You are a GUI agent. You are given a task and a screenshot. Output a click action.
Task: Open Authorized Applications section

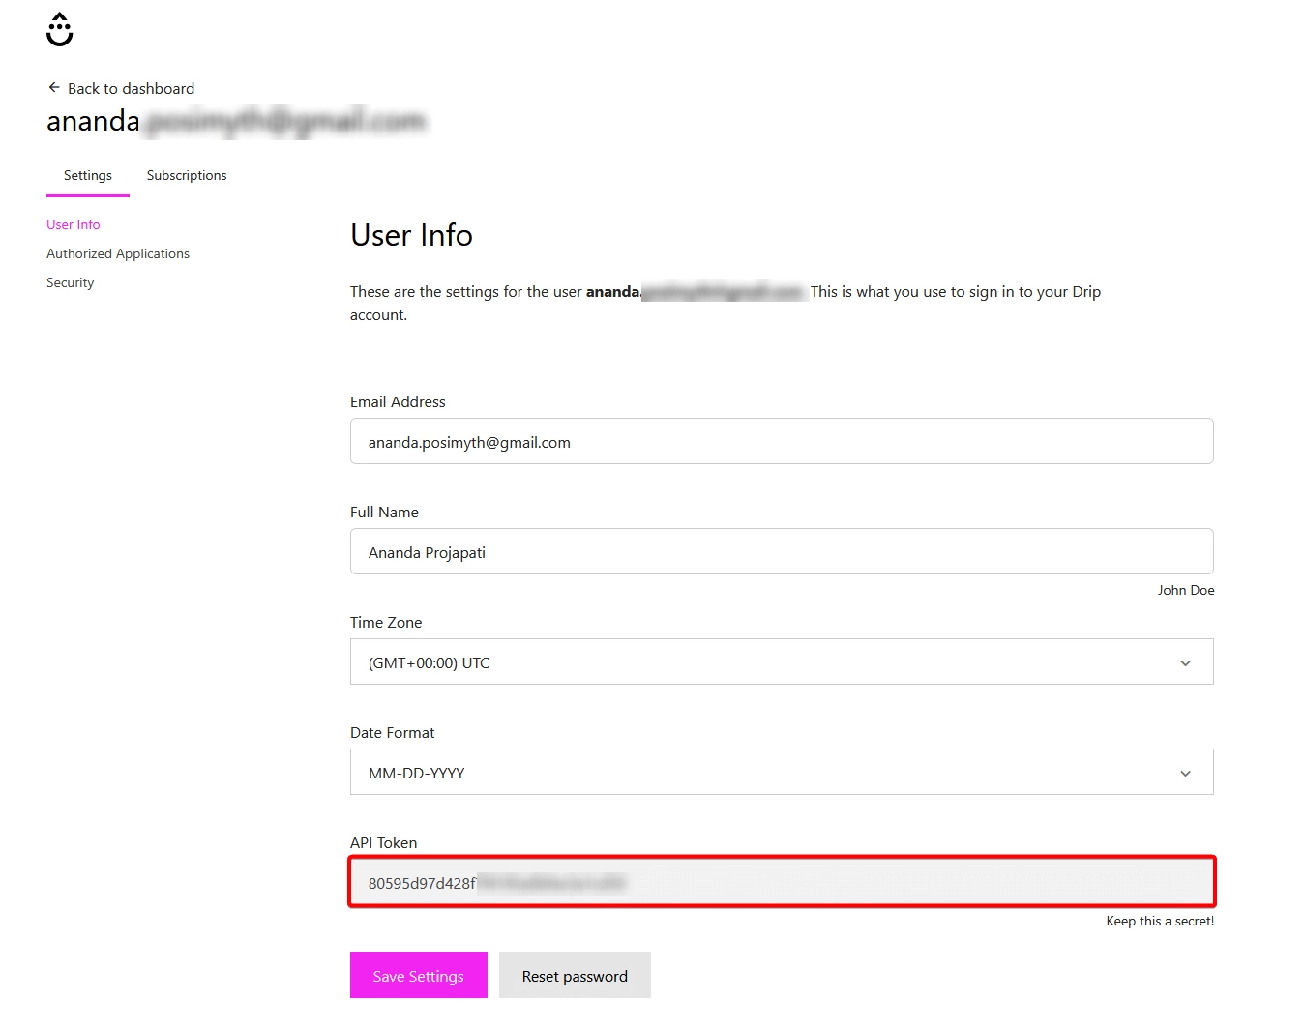[x=118, y=253]
